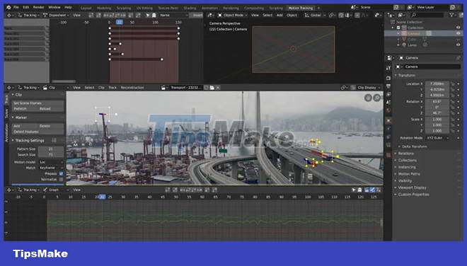This screenshot has height=266, width=467.
Task: Toggle visibility eye of Camera in outliner
Action: [x=458, y=33]
